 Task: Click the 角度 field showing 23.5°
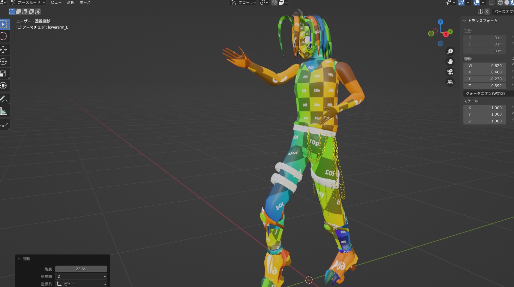(81, 269)
